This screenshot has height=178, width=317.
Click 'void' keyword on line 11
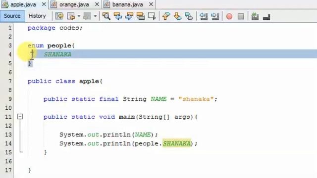107,117
